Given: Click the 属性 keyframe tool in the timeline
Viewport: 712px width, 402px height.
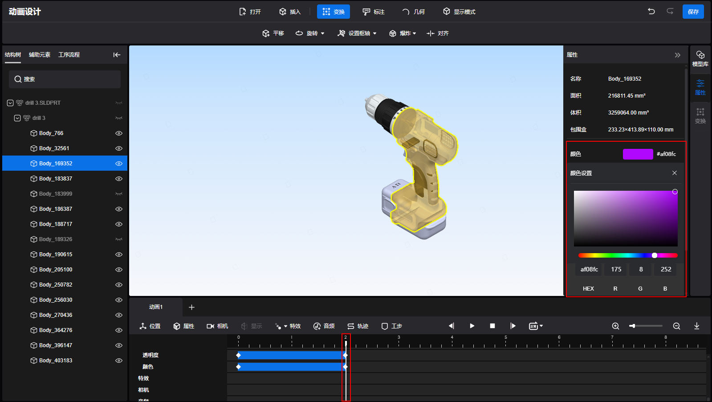Looking at the screenshot, I should click(184, 326).
